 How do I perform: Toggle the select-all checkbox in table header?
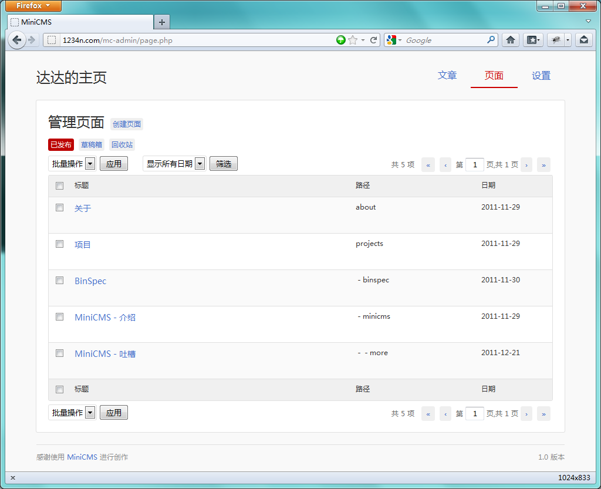coord(59,186)
